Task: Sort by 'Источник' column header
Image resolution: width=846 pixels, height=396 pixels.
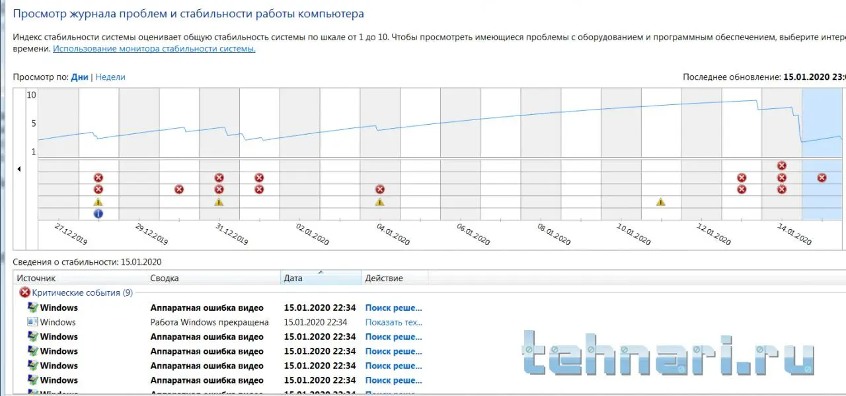Action: (x=79, y=278)
